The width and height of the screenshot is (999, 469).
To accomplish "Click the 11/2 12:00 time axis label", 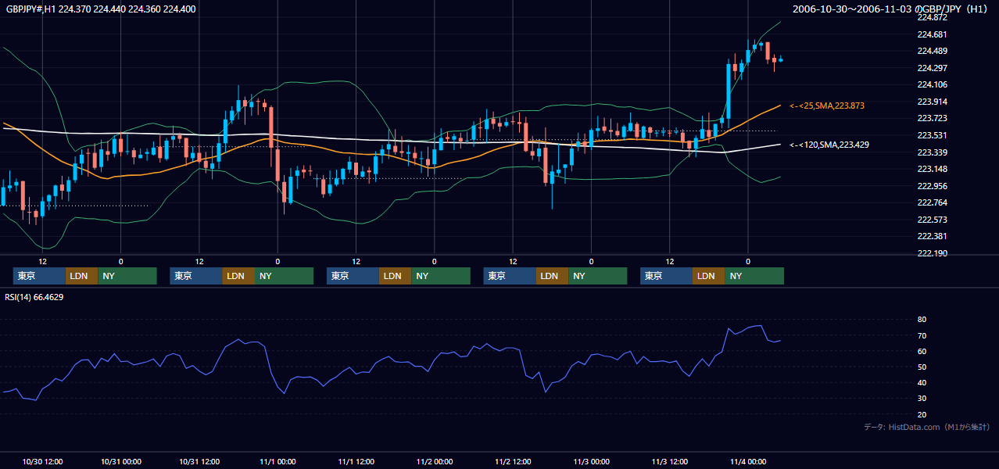I will [513, 462].
